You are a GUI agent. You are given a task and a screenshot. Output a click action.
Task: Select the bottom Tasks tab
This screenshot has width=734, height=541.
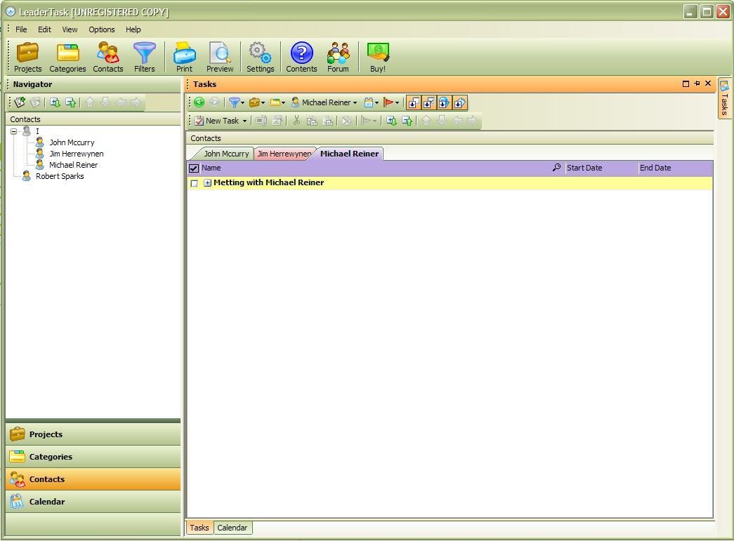[x=199, y=528]
